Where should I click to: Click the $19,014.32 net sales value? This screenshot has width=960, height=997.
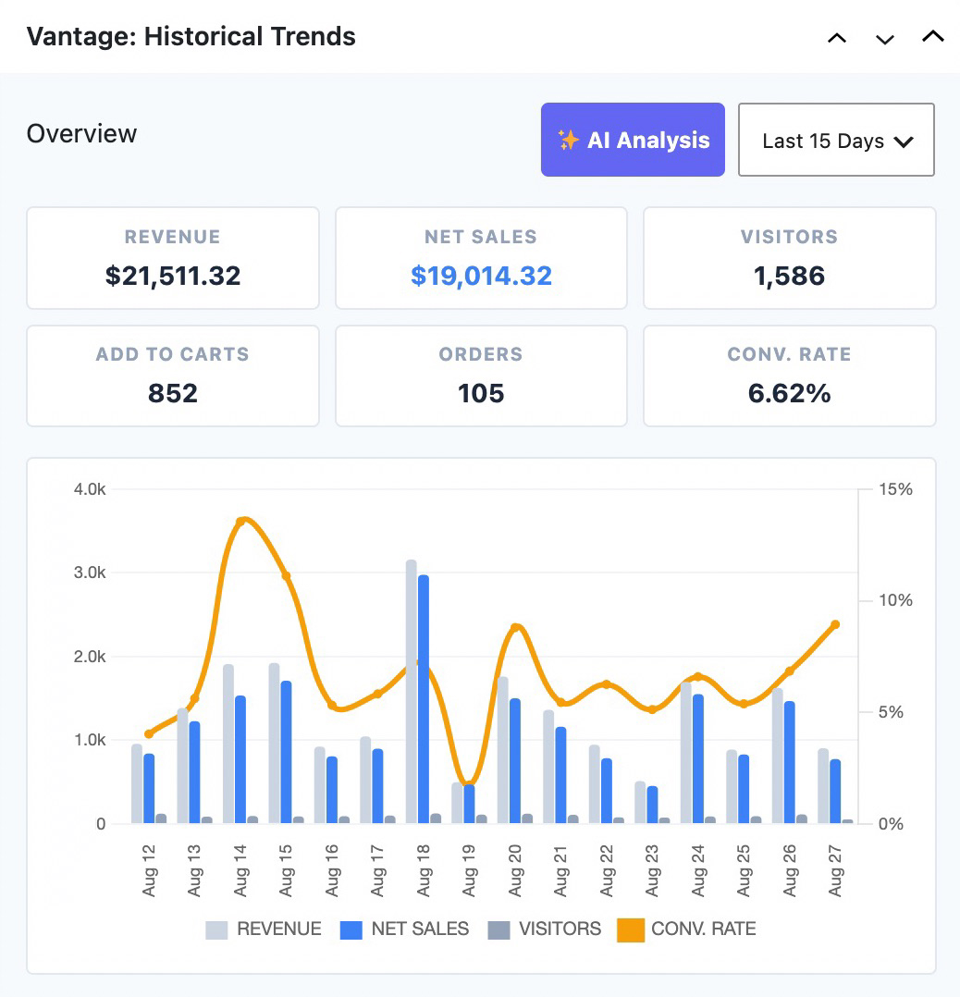[x=481, y=276]
